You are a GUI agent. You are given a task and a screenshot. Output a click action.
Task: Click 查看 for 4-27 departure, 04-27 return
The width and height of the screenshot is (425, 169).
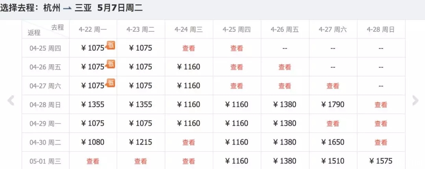pyautogui.click(x=333, y=86)
